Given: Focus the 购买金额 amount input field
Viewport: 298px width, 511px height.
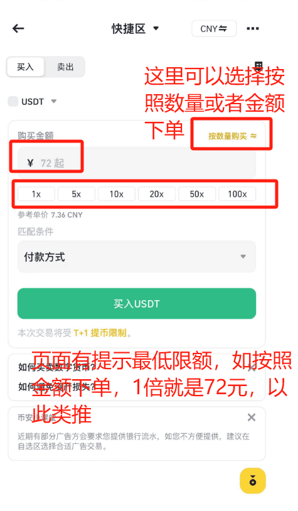Looking at the screenshot, I should [137, 163].
